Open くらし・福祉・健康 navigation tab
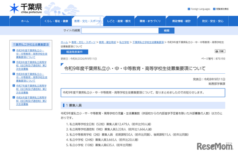 click(x=56, y=21)
